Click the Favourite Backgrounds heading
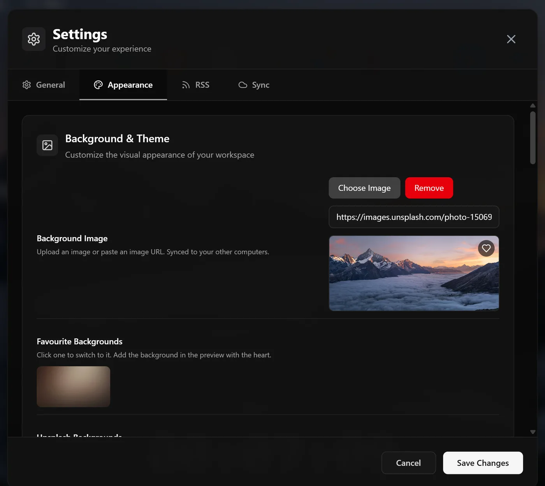545x486 pixels. click(x=79, y=342)
